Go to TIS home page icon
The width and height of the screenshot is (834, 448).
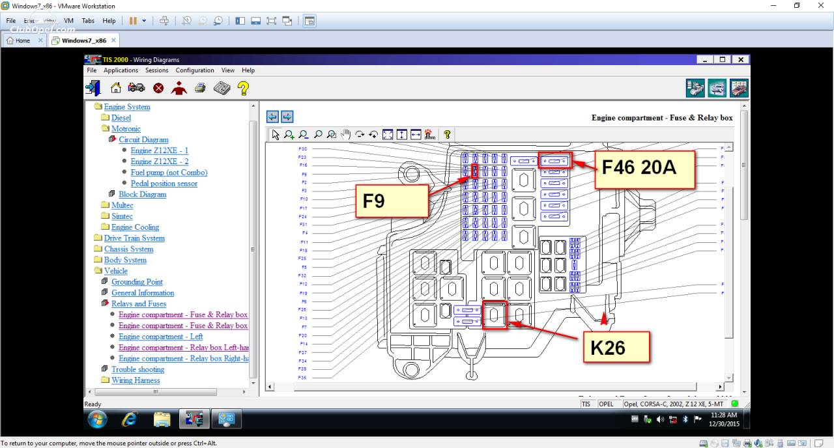click(x=116, y=88)
